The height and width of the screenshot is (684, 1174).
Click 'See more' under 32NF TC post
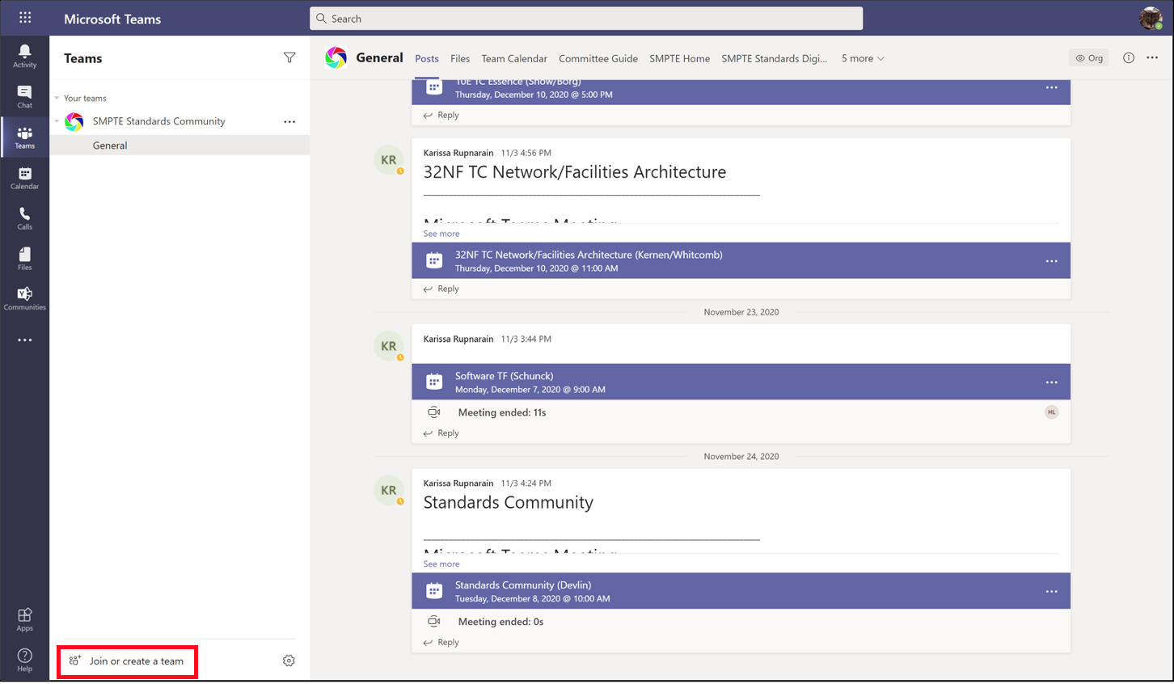coord(441,234)
